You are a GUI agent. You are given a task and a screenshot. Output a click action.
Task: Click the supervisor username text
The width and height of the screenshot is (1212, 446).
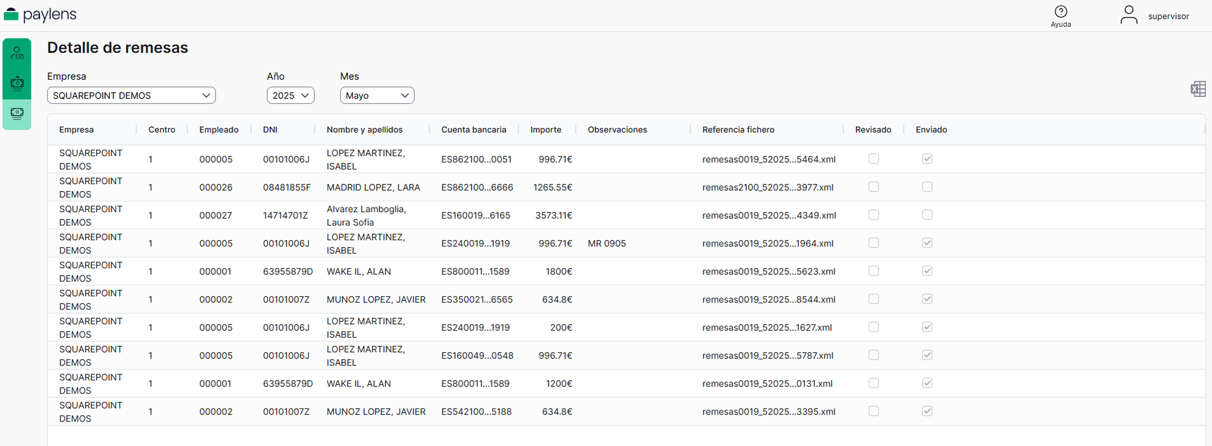(1168, 17)
